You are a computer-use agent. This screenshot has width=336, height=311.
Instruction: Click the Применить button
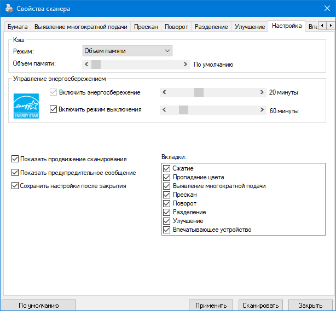211,306
